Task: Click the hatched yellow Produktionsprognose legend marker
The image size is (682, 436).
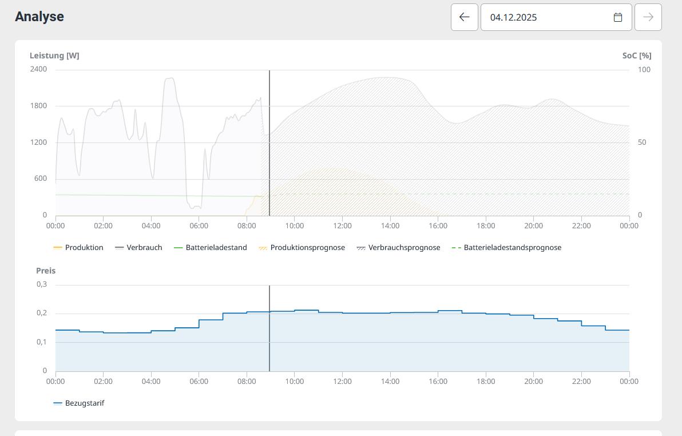Action: pyautogui.click(x=263, y=248)
